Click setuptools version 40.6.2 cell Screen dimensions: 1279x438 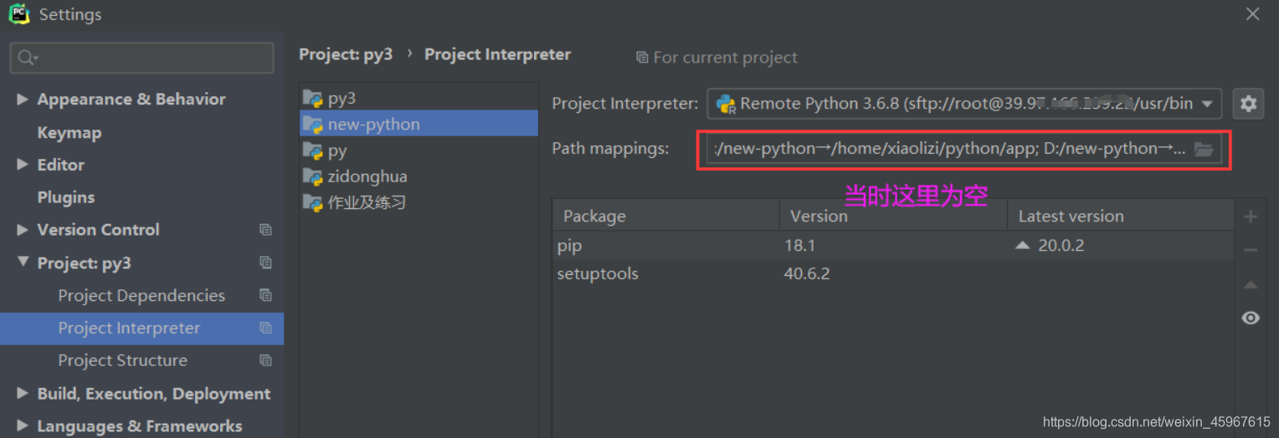pos(807,273)
